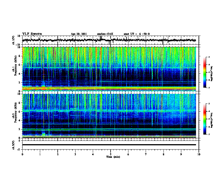Click time axis tick label "2"
The image size is (224, 173).
coord(58,154)
